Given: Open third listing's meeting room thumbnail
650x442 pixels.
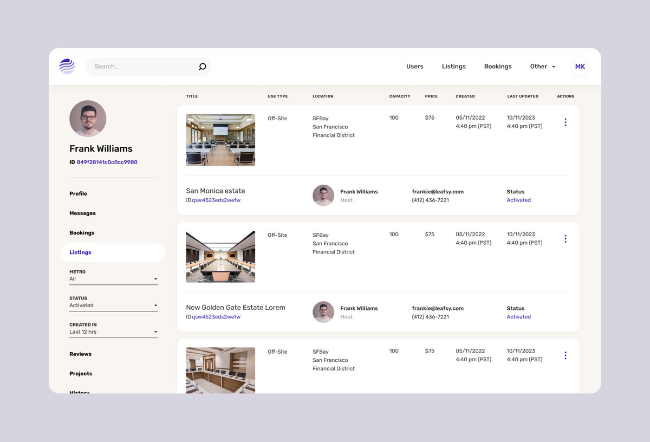Looking at the screenshot, I should click(x=220, y=370).
